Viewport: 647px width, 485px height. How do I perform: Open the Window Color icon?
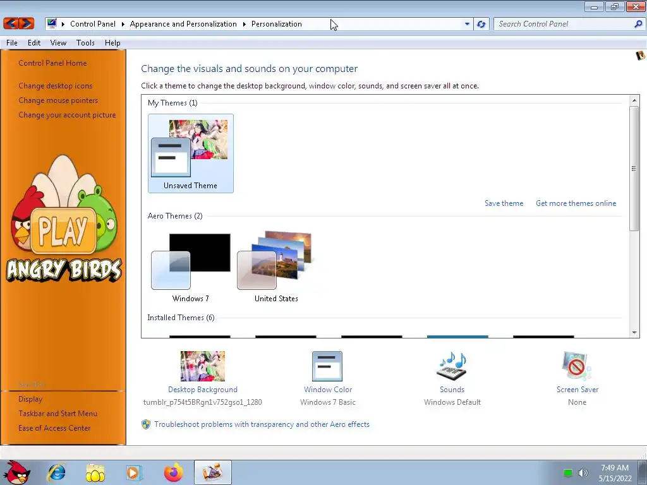tap(327, 366)
